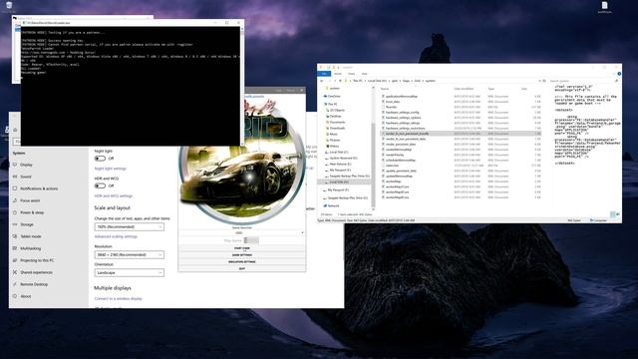Screen dimensions: 638x359
Task: Open Projecting to this PC settings
Action: (37, 260)
